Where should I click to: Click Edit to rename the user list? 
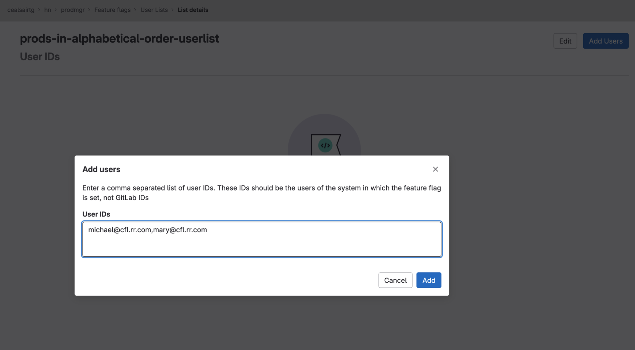[x=565, y=41]
